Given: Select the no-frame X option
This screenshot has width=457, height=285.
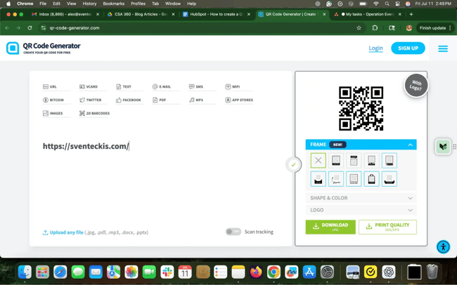Looking at the screenshot, I should 318,161.
